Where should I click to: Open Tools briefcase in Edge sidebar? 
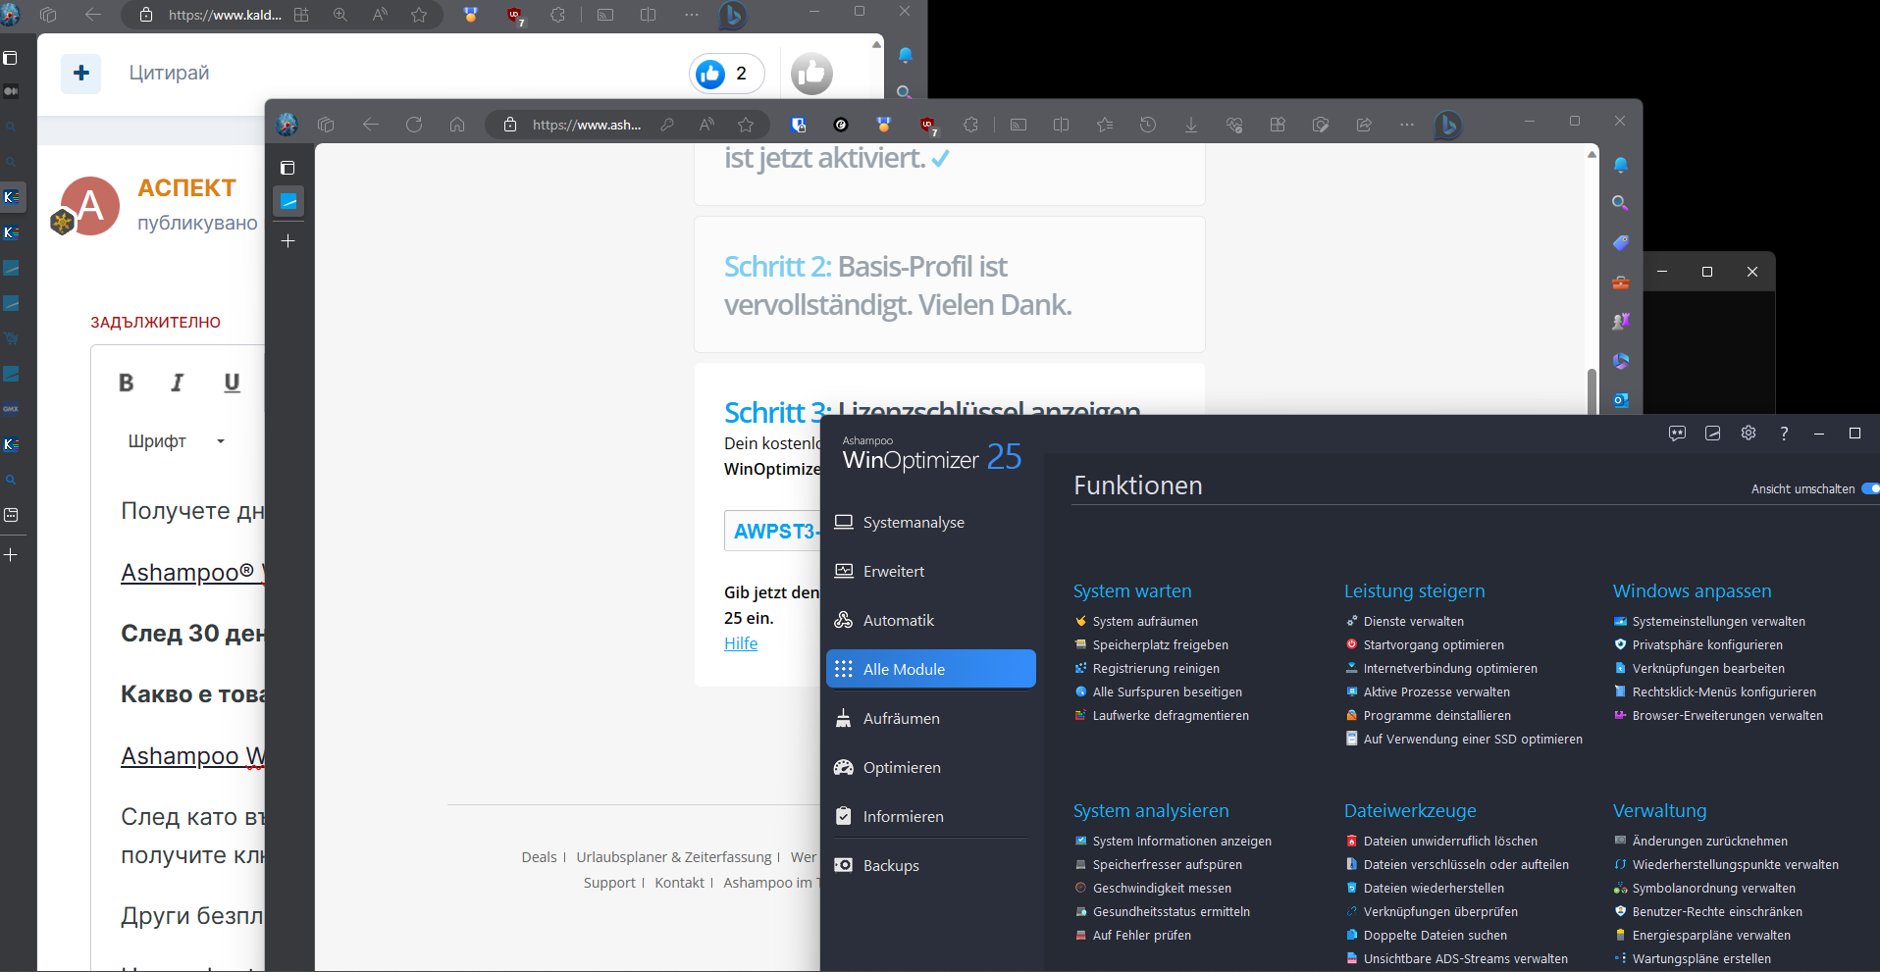[x=1621, y=282]
